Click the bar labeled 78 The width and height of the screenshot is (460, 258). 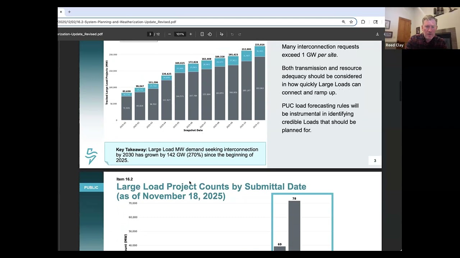pyautogui.click(x=294, y=226)
